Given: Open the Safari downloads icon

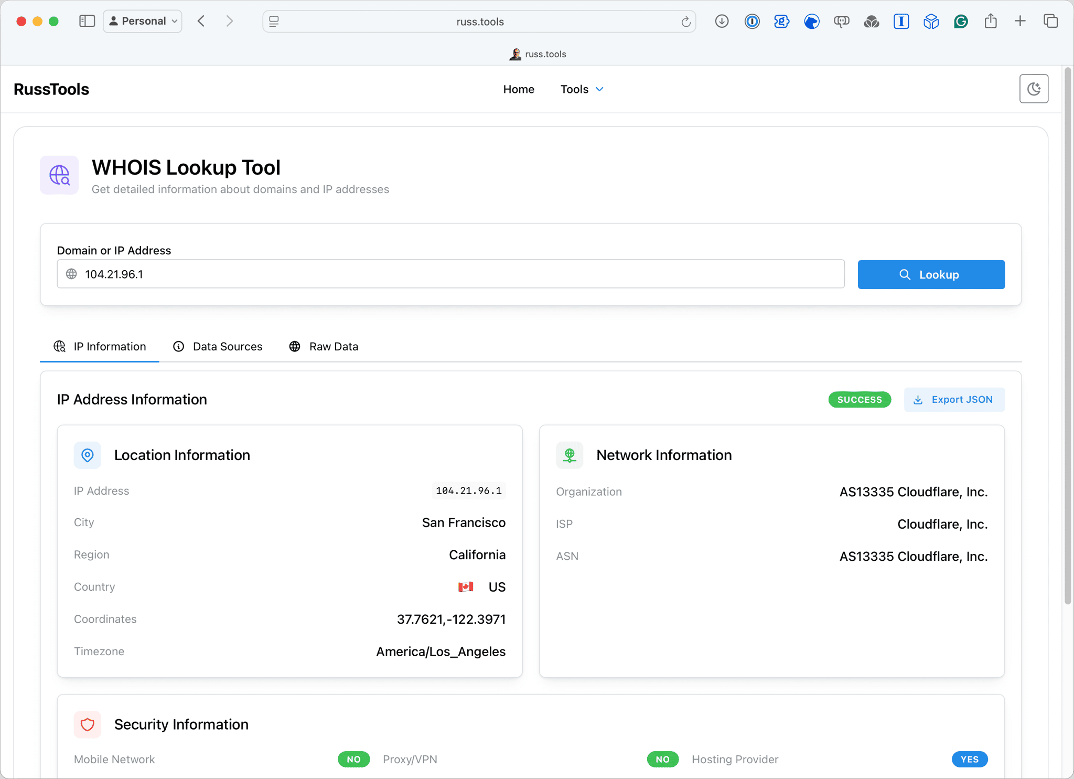Looking at the screenshot, I should [x=722, y=21].
